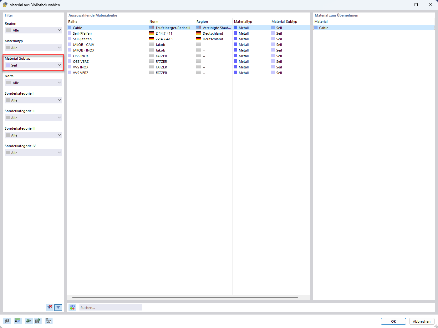Sort by the Reihe column header
The width and height of the screenshot is (438, 328).
pos(107,22)
